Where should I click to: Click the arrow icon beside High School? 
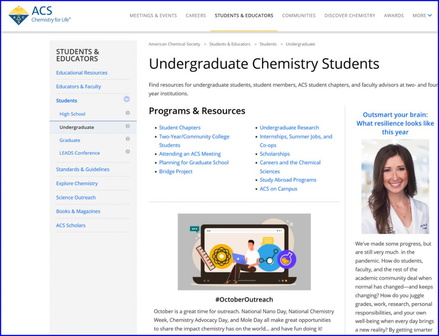click(x=128, y=113)
